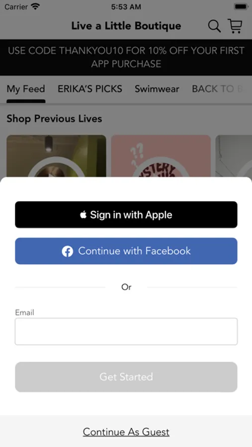Continue with Facebook button

pyautogui.click(x=126, y=251)
